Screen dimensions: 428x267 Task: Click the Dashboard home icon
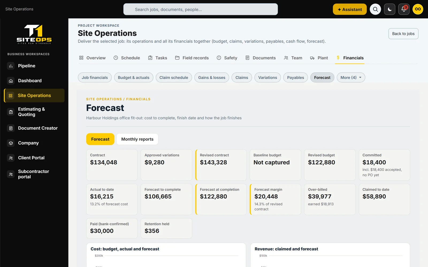tap(11, 81)
